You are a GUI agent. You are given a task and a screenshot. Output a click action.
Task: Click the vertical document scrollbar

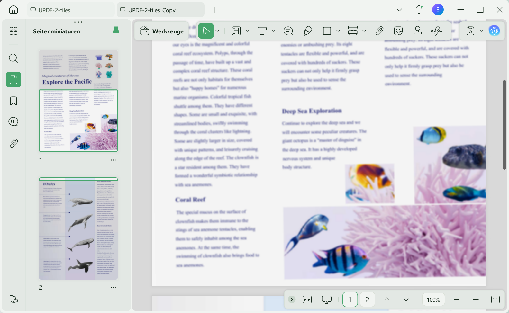[504, 125]
